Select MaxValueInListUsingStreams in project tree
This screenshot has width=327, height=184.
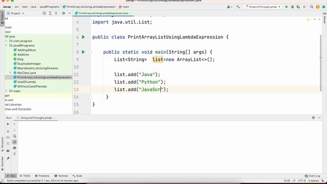(x=37, y=68)
